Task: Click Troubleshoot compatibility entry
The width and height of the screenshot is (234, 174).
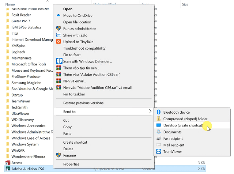Action: pos(84,48)
